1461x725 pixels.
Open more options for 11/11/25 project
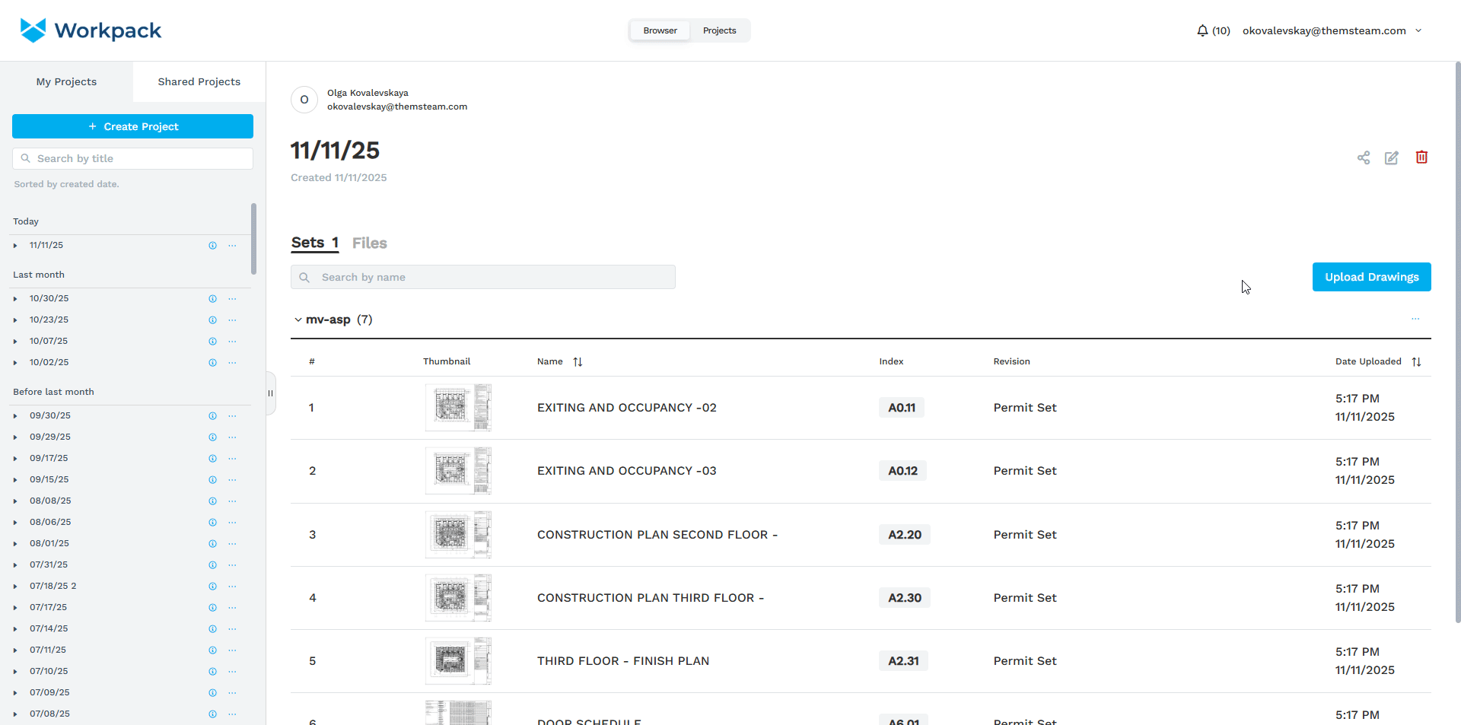click(x=232, y=246)
